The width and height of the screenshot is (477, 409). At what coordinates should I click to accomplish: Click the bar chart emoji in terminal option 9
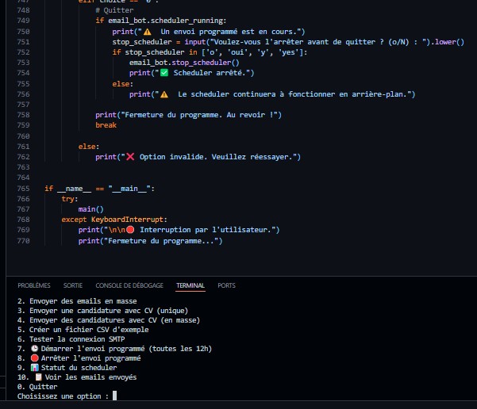point(34,367)
